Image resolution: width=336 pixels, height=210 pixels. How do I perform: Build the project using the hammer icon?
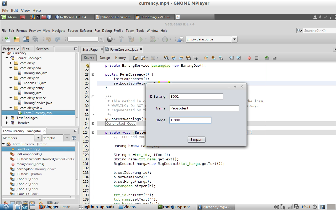pos(121,39)
